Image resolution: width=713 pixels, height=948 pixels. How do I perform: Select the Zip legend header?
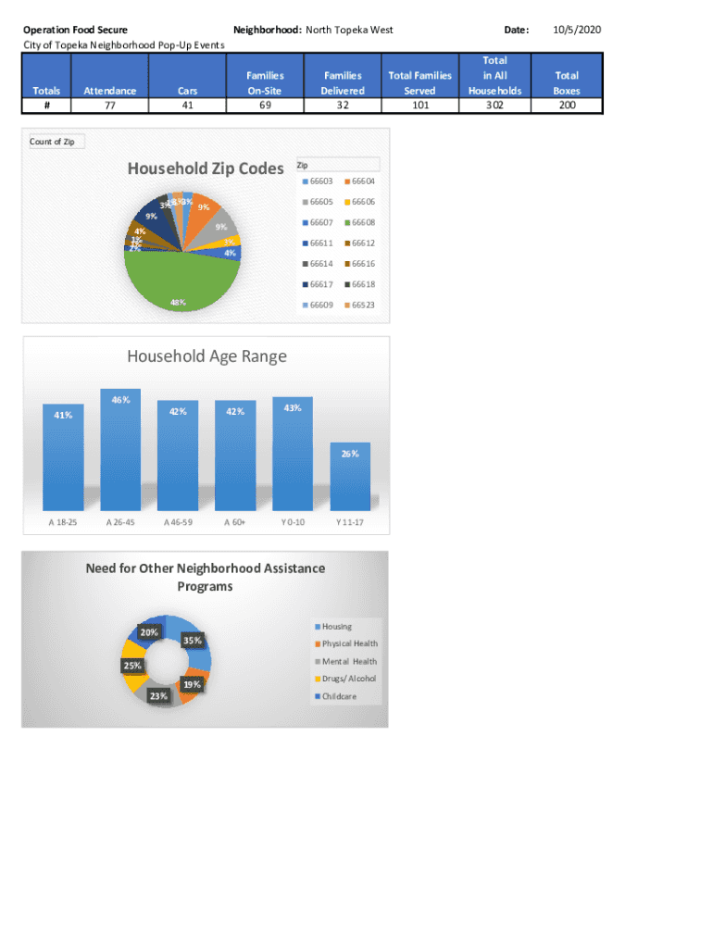point(302,165)
